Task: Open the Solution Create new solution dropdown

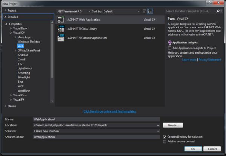Action: tap(158, 131)
